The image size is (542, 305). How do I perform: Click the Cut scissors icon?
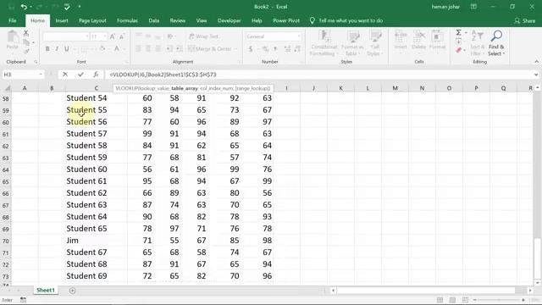pyautogui.click(x=26, y=33)
